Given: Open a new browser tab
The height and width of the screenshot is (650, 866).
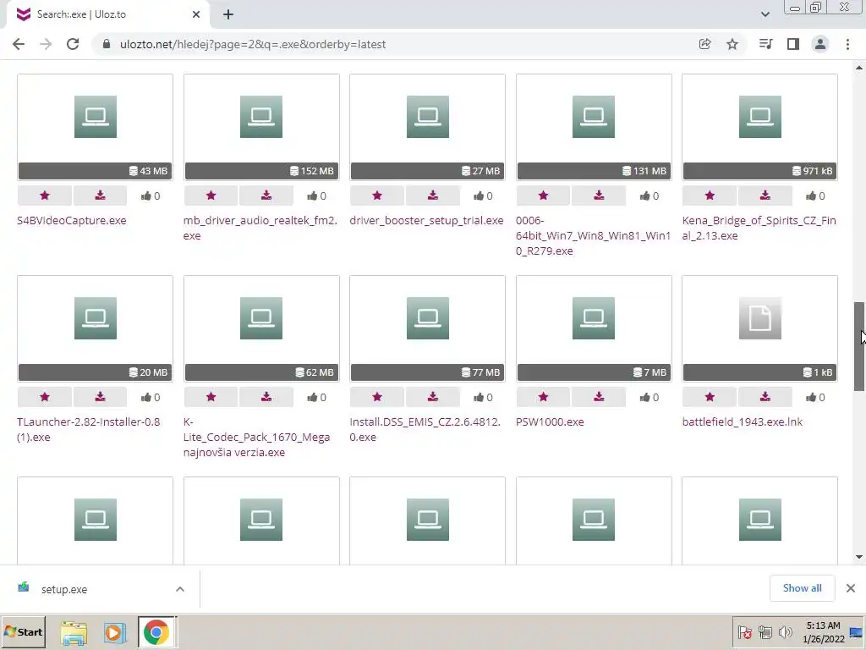Looking at the screenshot, I should pyautogui.click(x=228, y=14).
